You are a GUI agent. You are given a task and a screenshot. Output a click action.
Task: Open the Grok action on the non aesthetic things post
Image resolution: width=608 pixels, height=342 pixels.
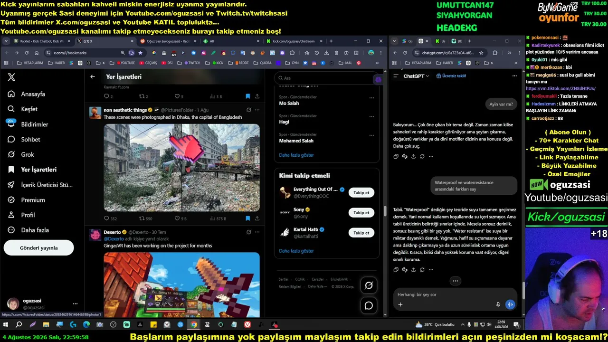tap(248, 110)
